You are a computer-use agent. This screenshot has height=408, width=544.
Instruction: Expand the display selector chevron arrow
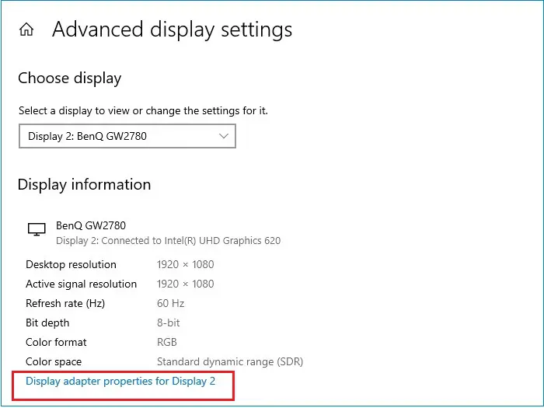224,136
